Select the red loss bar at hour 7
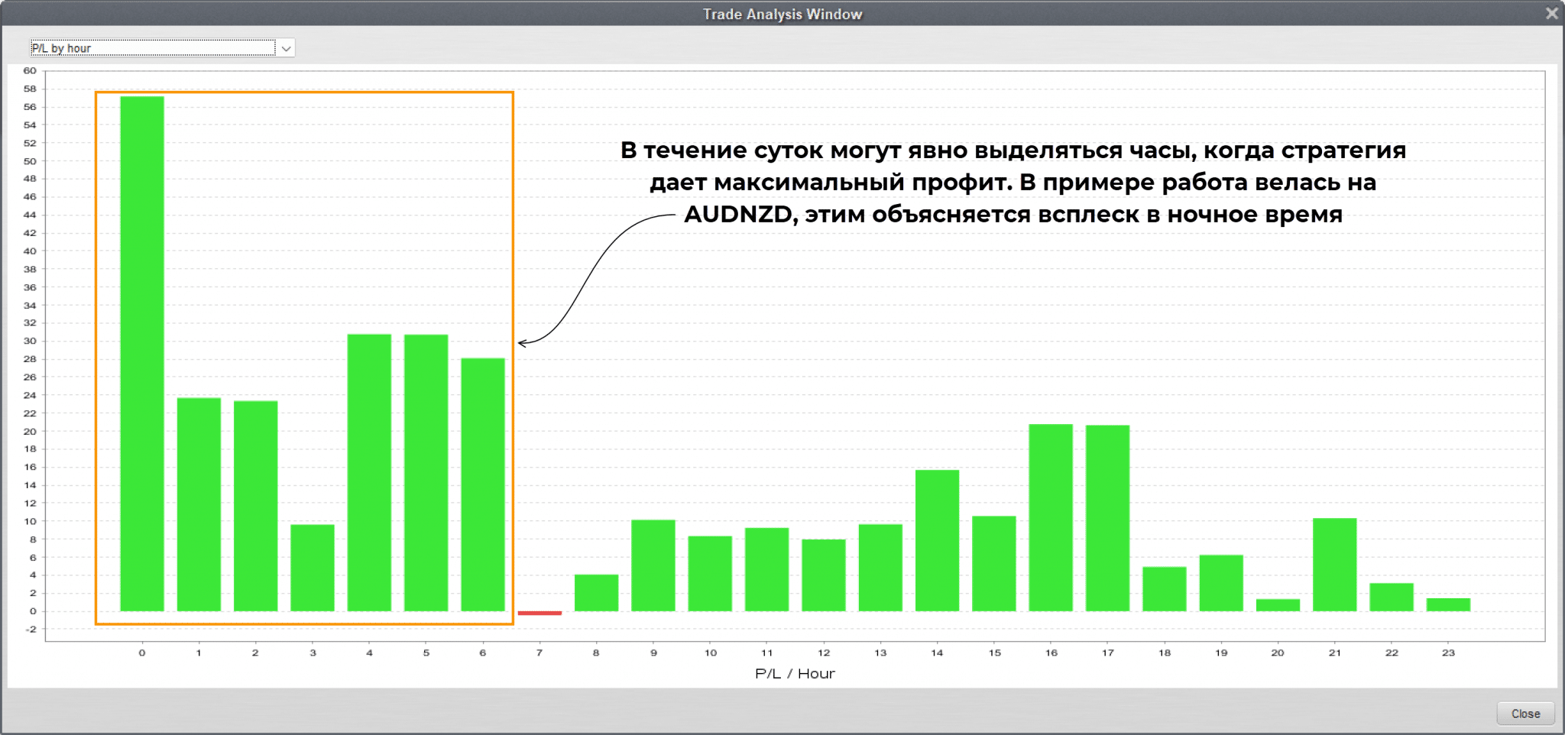This screenshot has width=1565, height=735. point(539,613)
